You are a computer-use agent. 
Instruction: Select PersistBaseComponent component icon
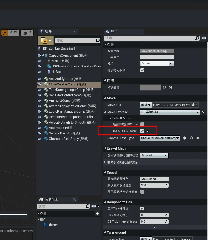46,117
